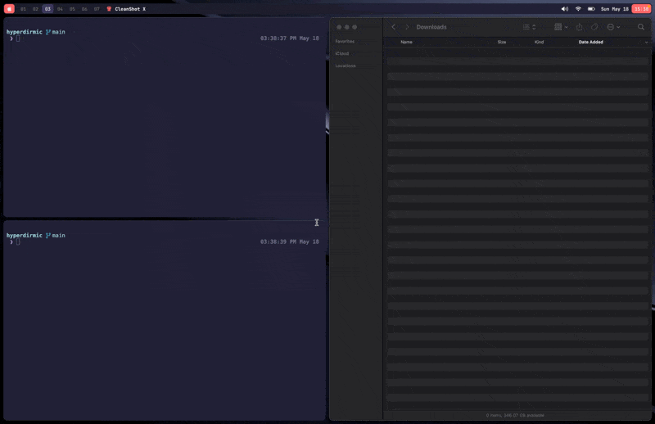Expand the Locations section in Finder sidebar
The image size is (655, 424).
pyautogui.click(x=346, y=65)
